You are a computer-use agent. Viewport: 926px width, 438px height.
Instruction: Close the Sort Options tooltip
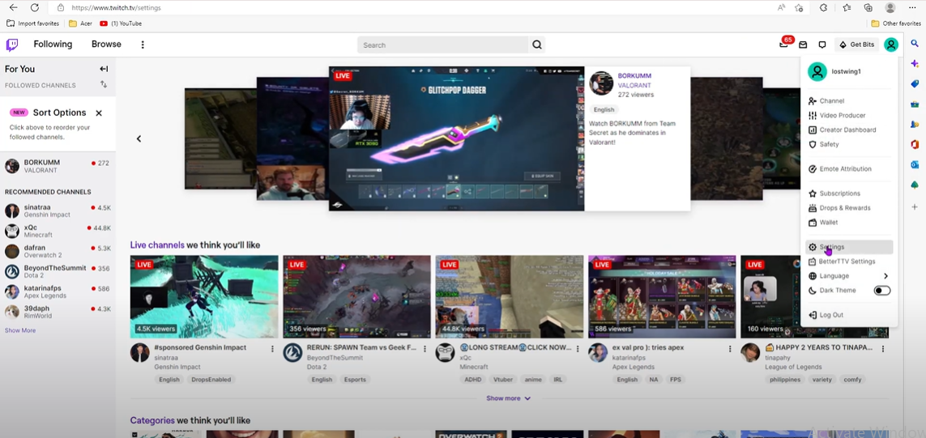(99, 113)
